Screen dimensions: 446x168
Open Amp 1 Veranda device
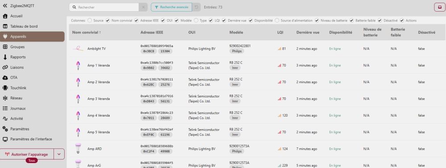tap(99, 66)
